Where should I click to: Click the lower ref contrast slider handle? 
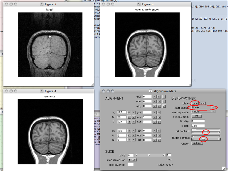point(205,132)
